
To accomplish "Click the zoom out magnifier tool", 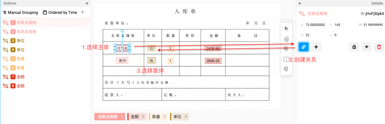I will pyautogui.click(x=286, y=69).
